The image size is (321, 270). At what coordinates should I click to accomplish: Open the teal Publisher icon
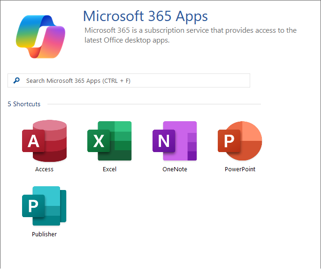point(44,205)
